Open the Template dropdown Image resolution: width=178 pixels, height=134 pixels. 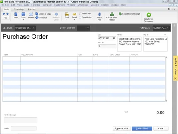click(161, 28)
